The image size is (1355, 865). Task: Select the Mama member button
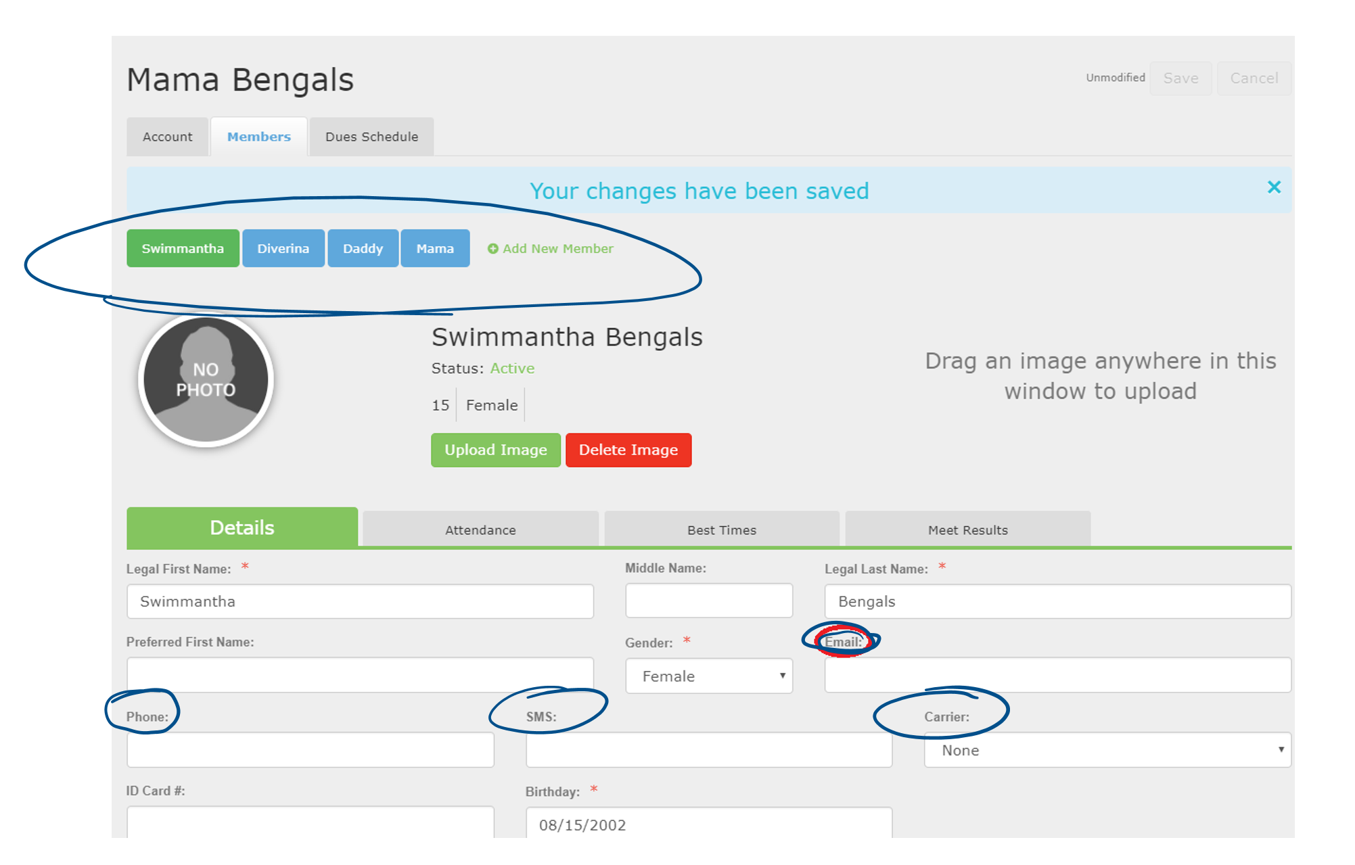point(435,248)
